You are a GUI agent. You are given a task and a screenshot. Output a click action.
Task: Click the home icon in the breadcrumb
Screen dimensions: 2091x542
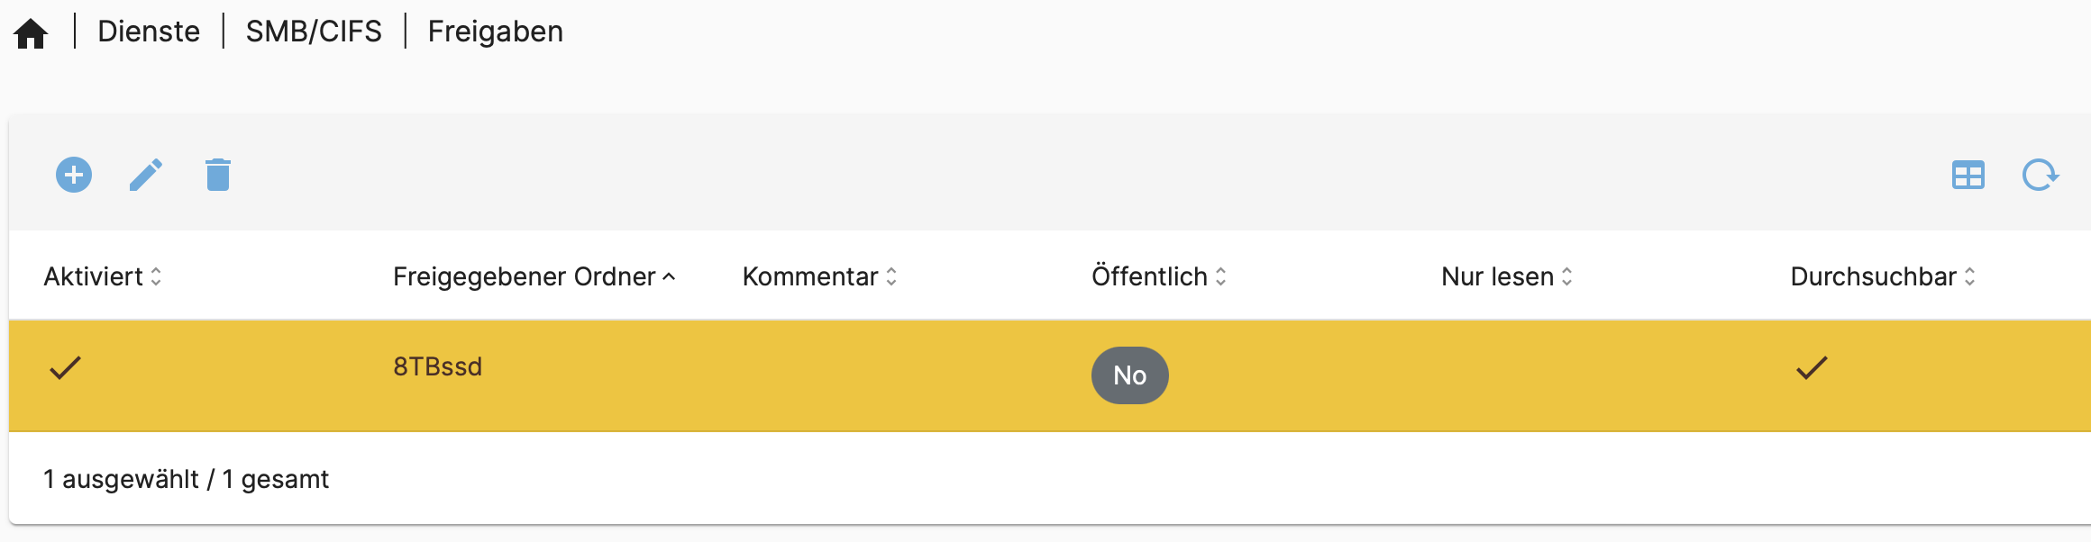click(32, 32)
